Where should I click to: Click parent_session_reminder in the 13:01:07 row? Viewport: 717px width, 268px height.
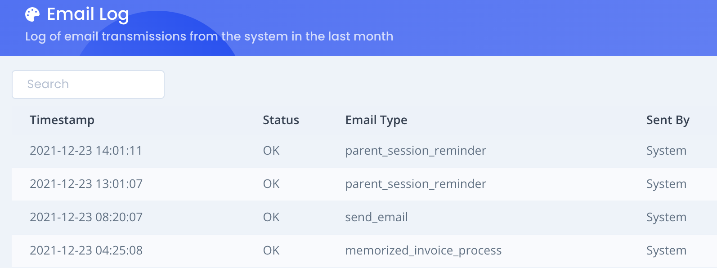pyautogui.click(x=416, y=184)
